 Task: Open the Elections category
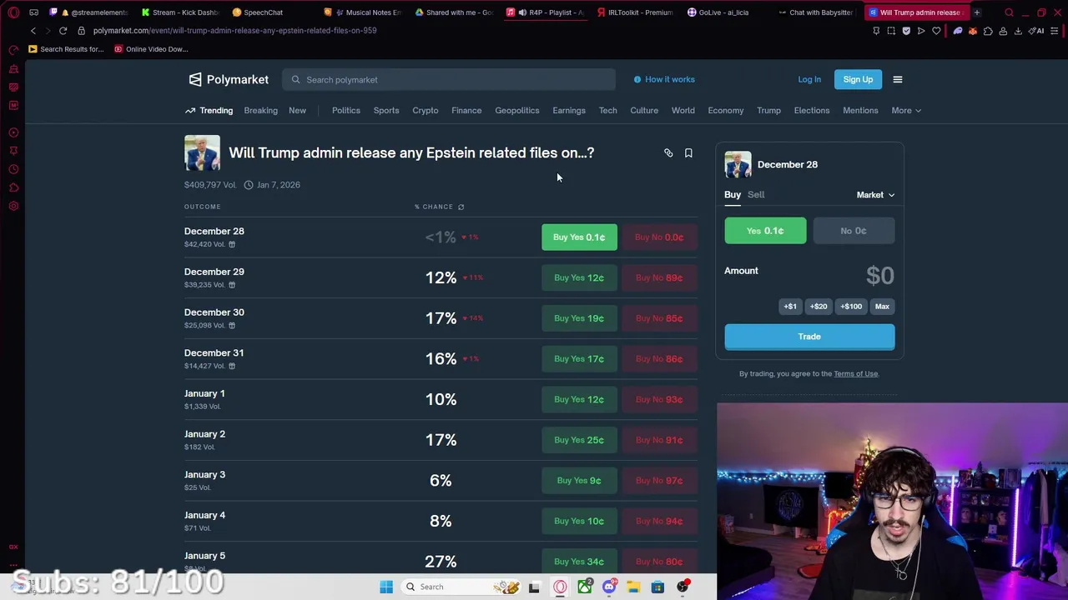[x=812, y=110]
